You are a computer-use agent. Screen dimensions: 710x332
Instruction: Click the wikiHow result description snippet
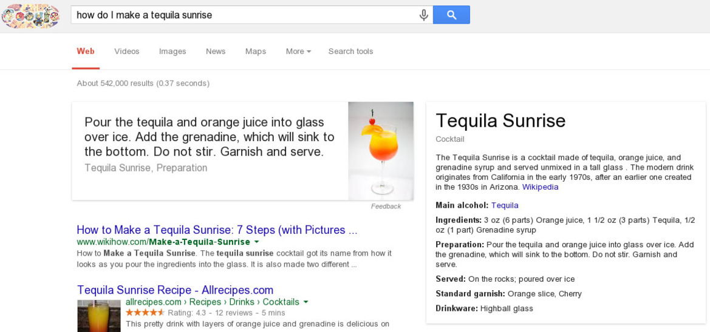(x=234, y=259)
